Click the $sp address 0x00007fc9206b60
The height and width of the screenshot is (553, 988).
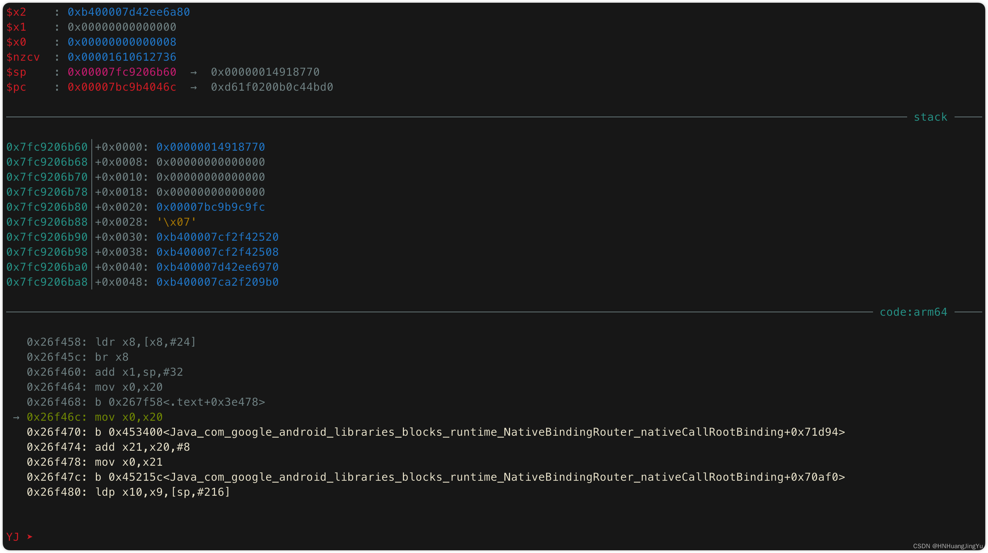[x=121, y=72]
